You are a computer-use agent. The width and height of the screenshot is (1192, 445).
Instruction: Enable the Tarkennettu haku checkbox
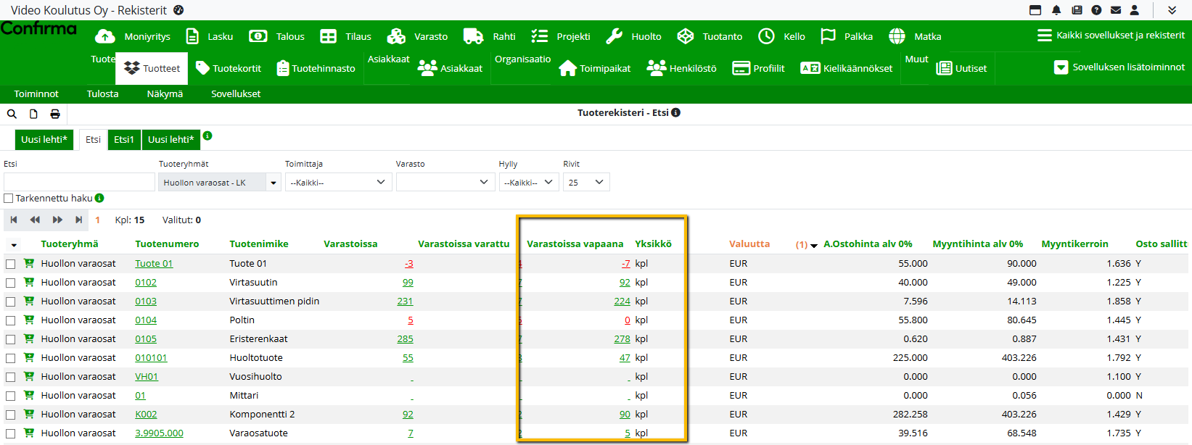pos(9,199)
